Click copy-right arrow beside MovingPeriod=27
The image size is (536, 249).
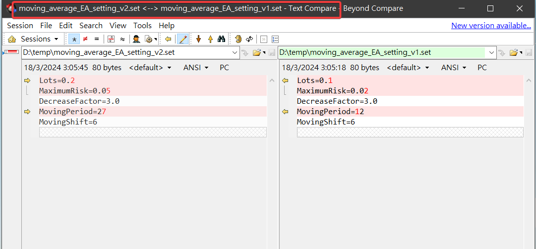(27, 112)
